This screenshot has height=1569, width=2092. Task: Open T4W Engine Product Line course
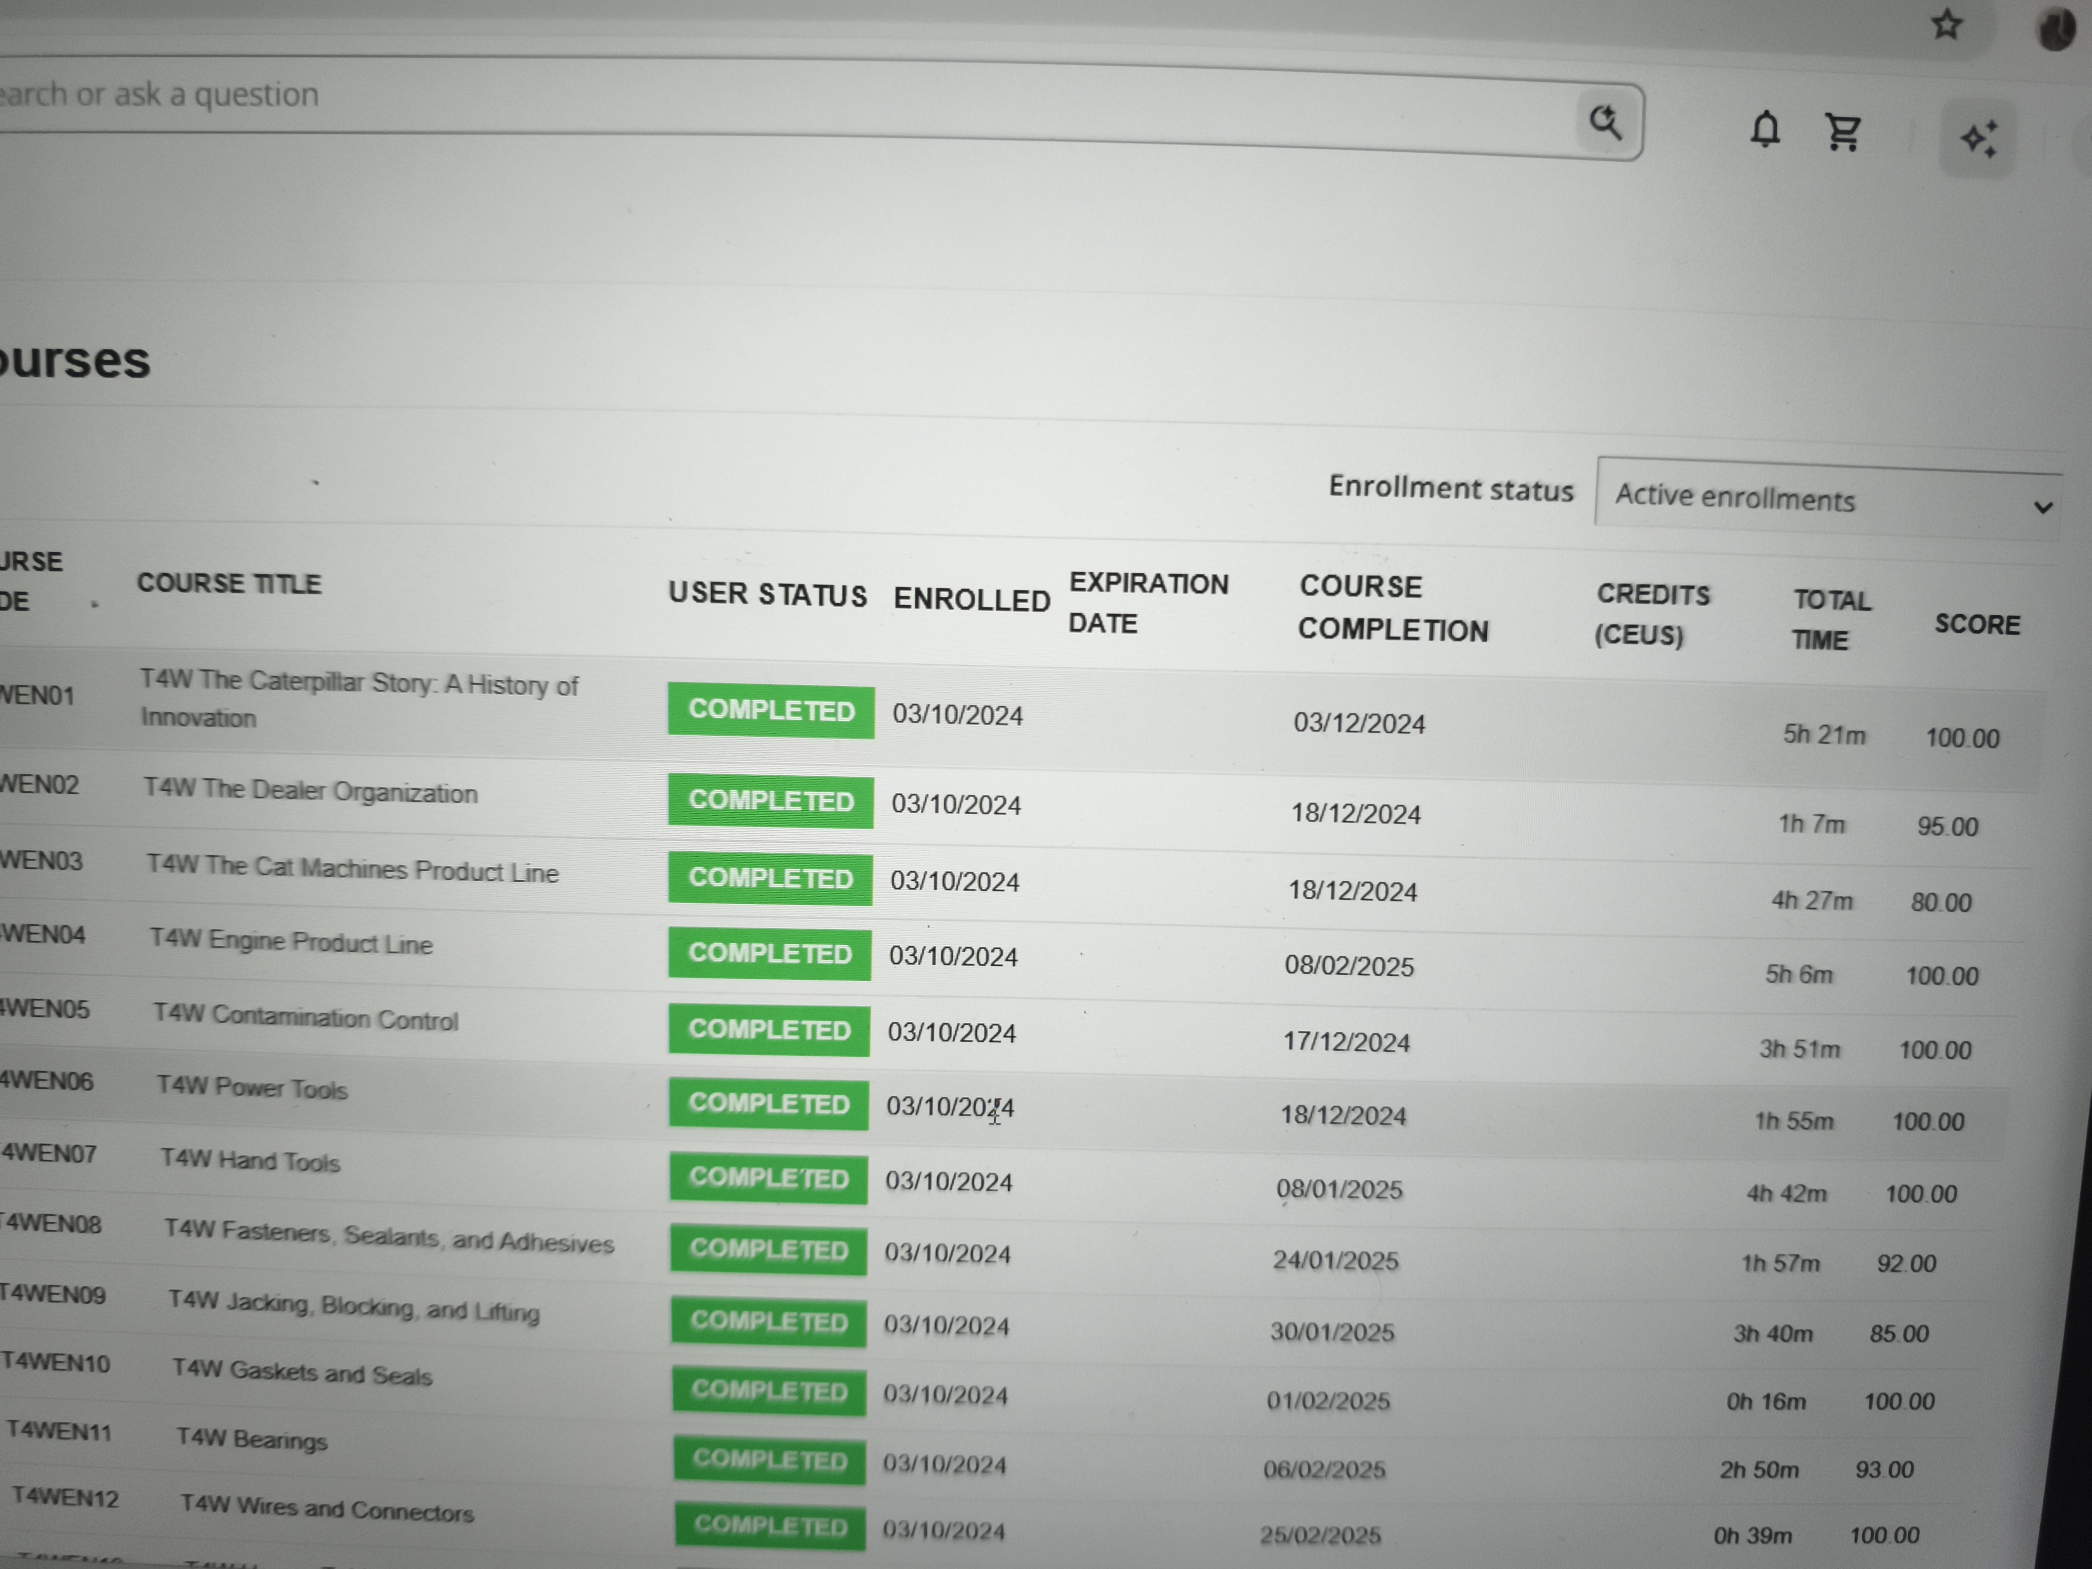(291, 941)
